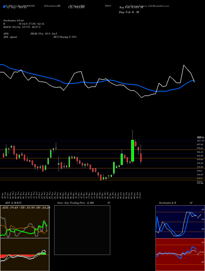The image size is (205, 271).
Task: Click the empty intraday trading price panel
Action: (x=82, y=230)
